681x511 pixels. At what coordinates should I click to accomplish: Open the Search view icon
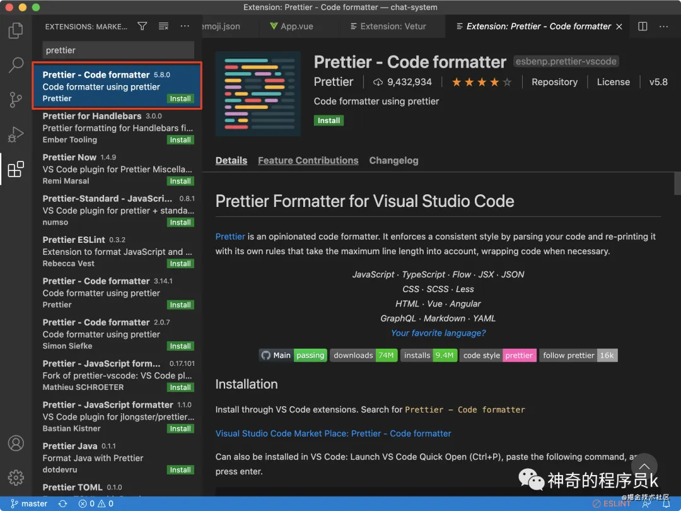tap(16, 64)
